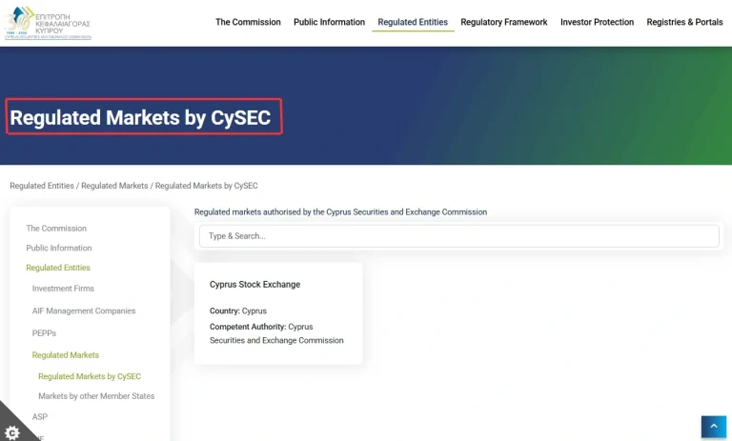The height and width of the screenshot is (441, 732).
Task: Open the cookie settings gear icon
Action: pyautogui.click(x=11, y=432)
